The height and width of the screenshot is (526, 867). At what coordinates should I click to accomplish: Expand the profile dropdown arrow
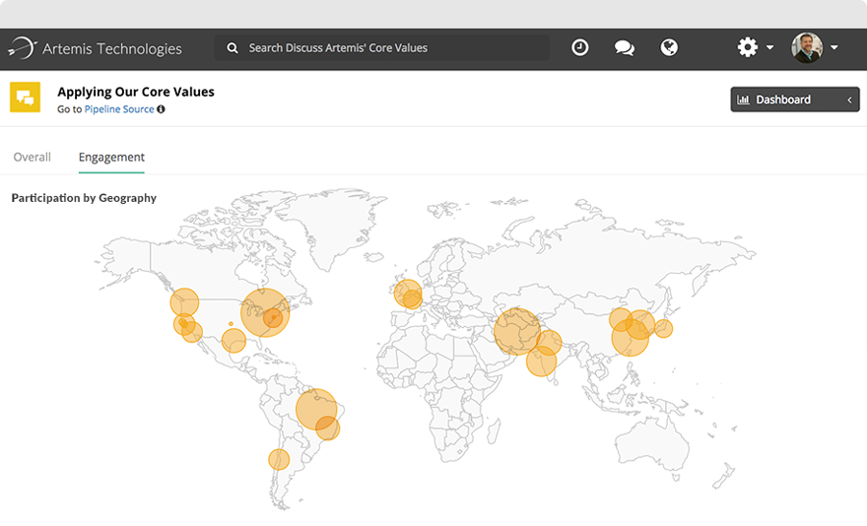[x=834, y=47]
